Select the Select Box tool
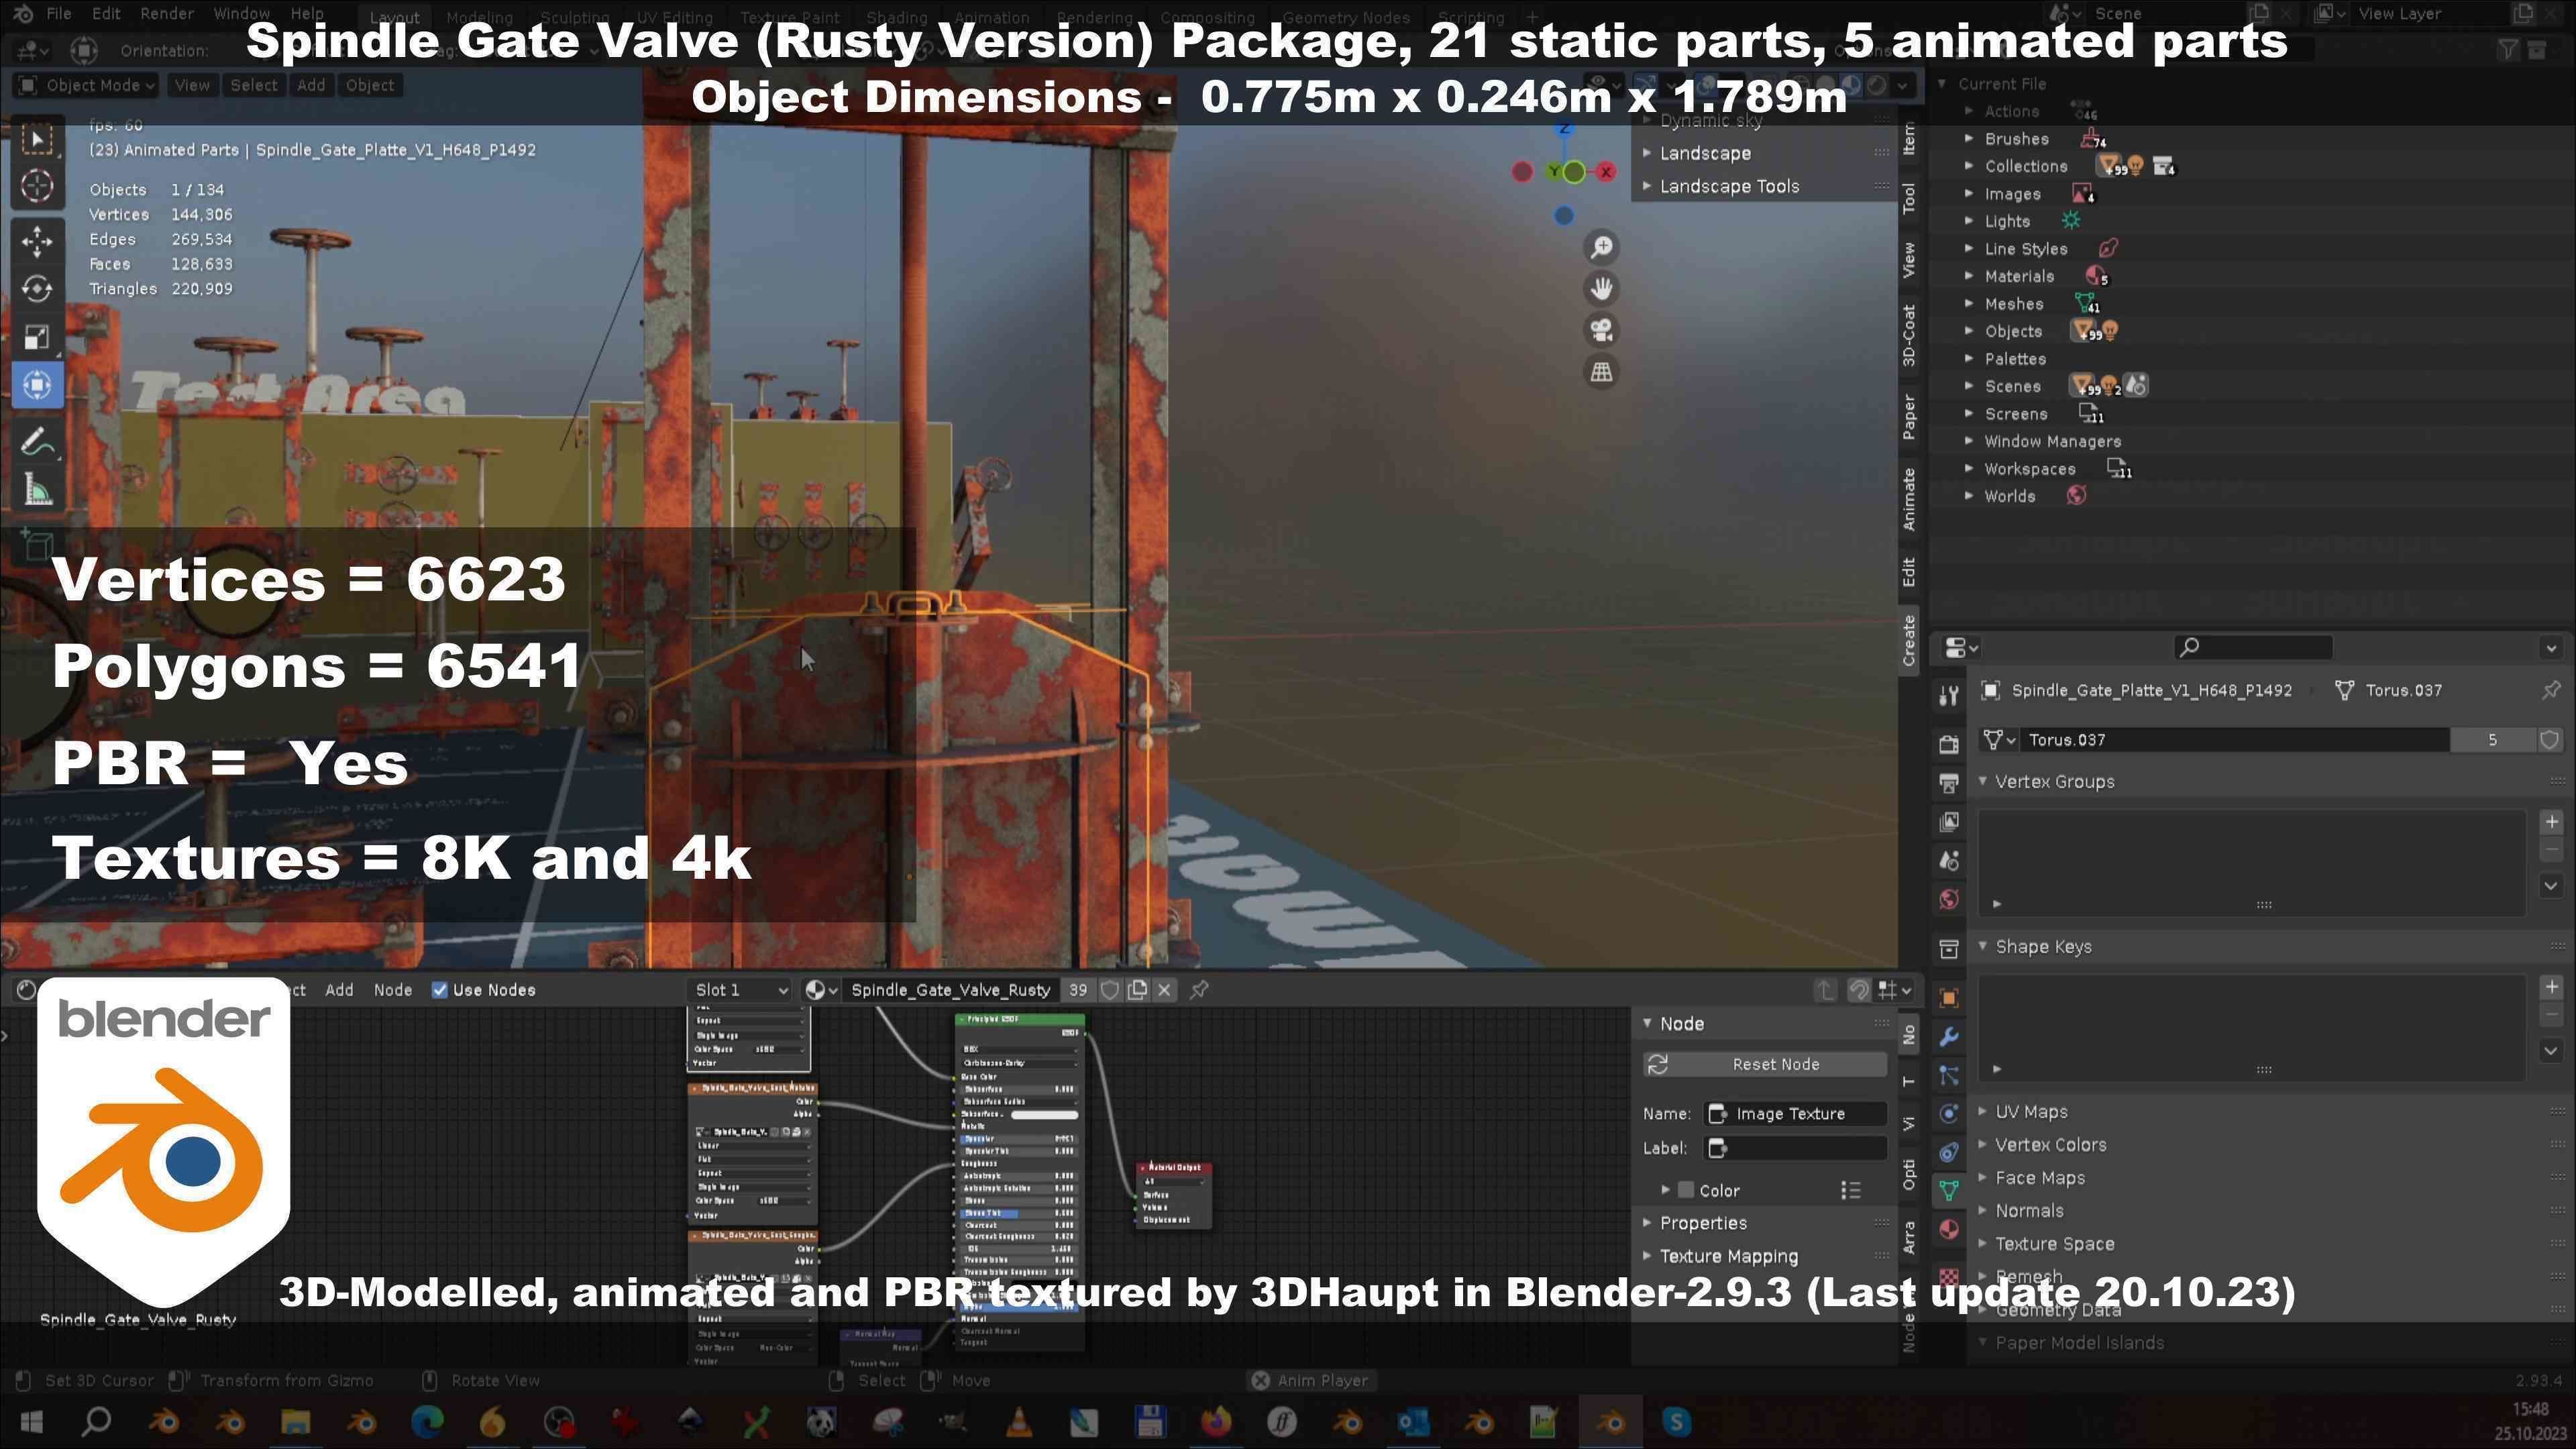 click(37, 138)
